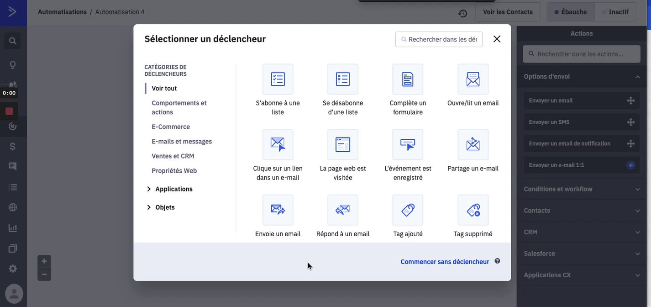Click the Automatisation 4 breadcrumb title
The image size is (651, 307).
120,12
